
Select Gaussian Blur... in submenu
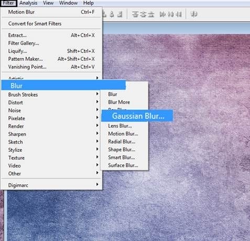137,116
